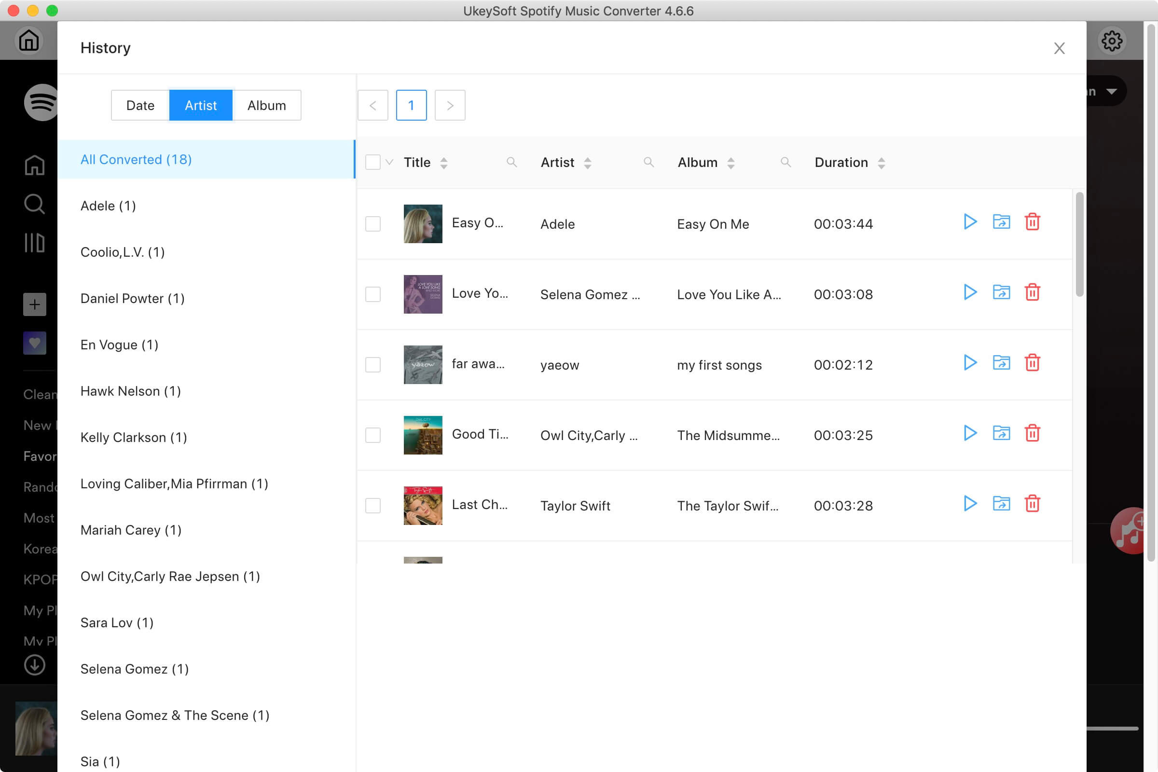Play the Owl City Good Time track
The image size is (1158, 772).
970,433
